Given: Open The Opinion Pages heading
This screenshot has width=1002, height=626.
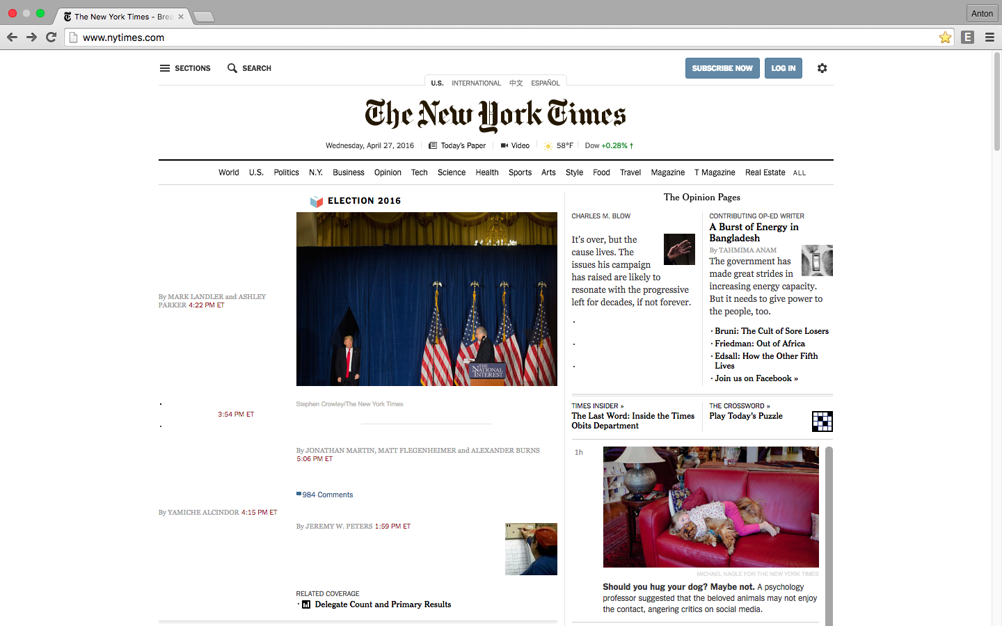Looking at the screenshot, I should point(701,198).
